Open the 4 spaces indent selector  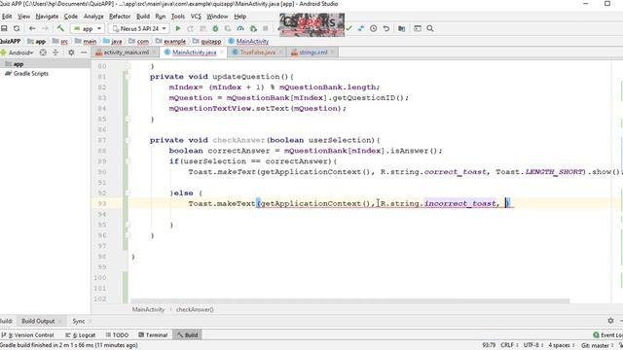click(562, 345)
